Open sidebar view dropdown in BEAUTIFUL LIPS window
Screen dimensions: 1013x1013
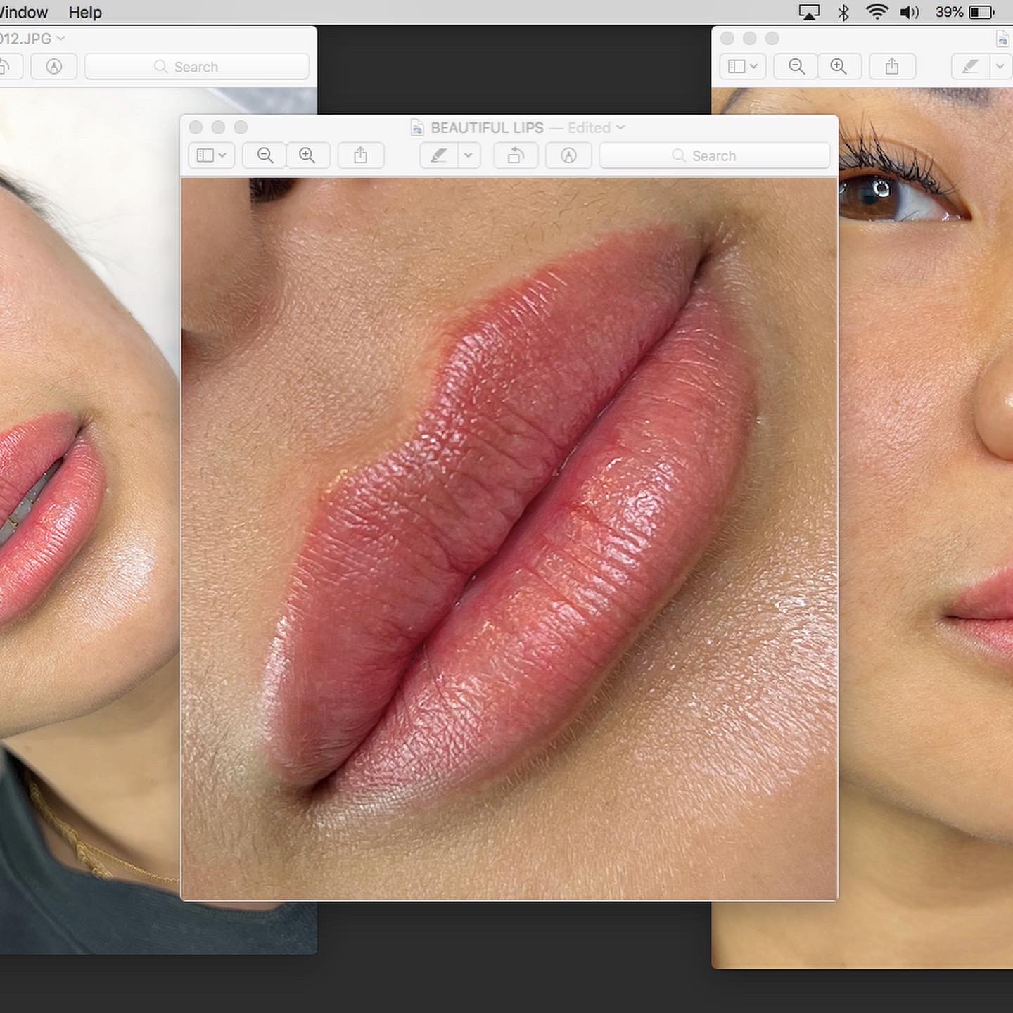tap(211, 155)
